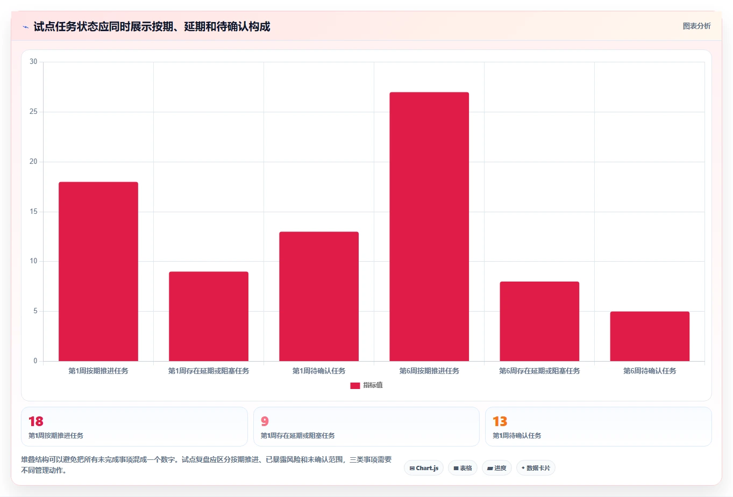This screenshot has height=497, width=733.
Task: Click the 第6周存在延期或阻塞任务 bar
Action: [x=539, y=321]
